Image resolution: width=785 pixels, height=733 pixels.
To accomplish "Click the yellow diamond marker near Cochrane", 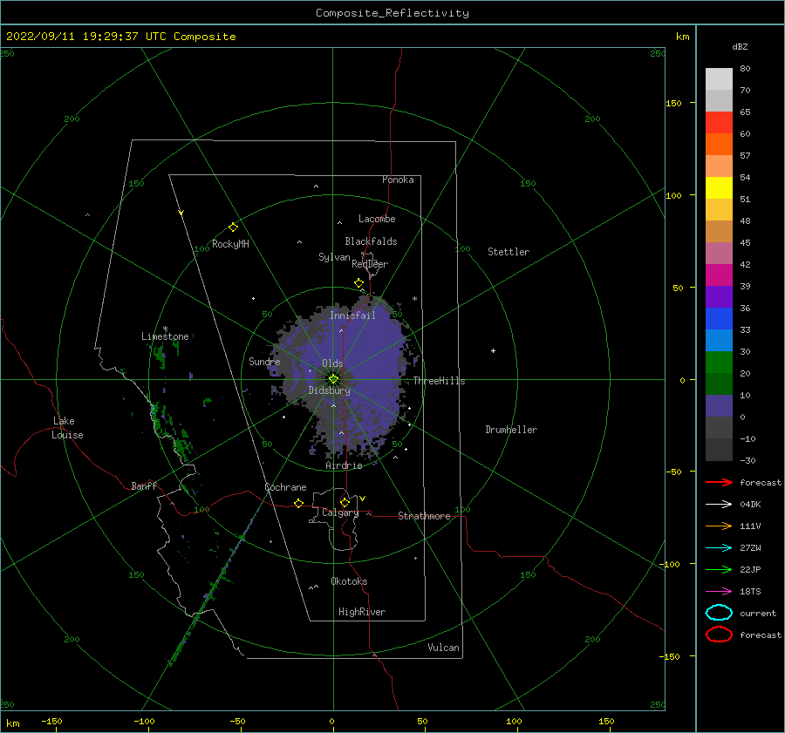I will (298, 503).
